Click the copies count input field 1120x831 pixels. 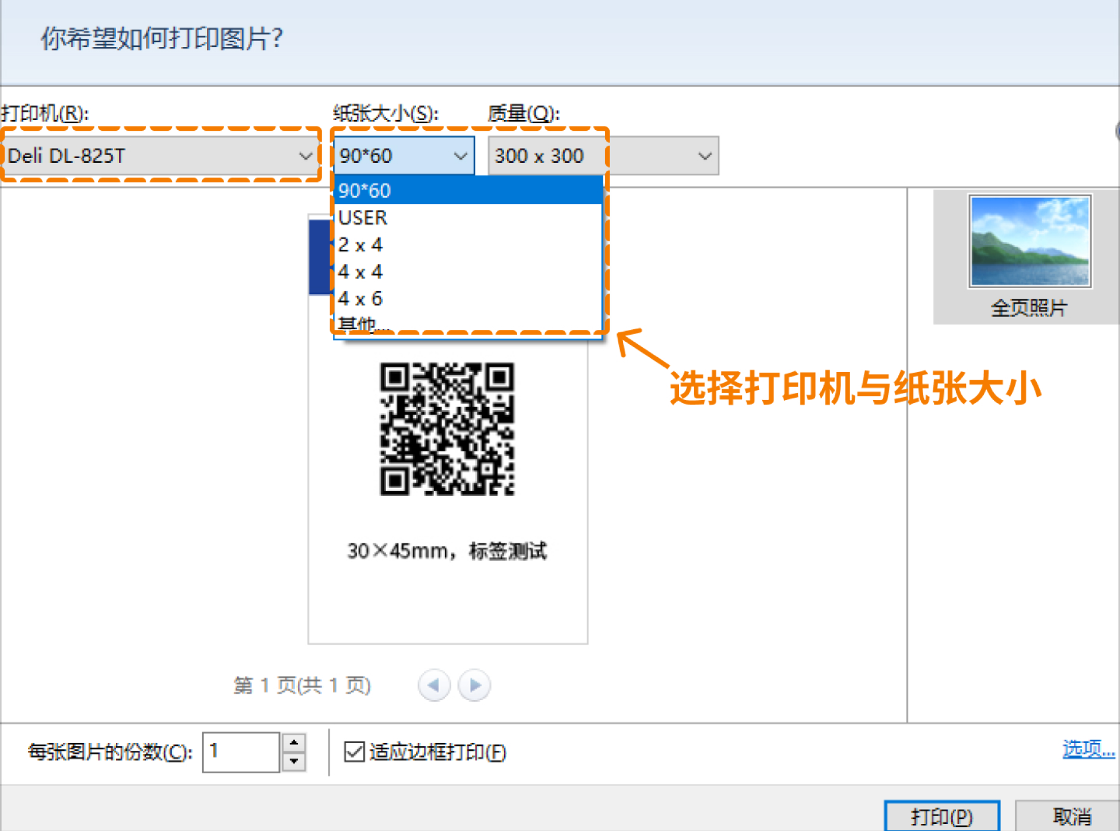point(241,752)
